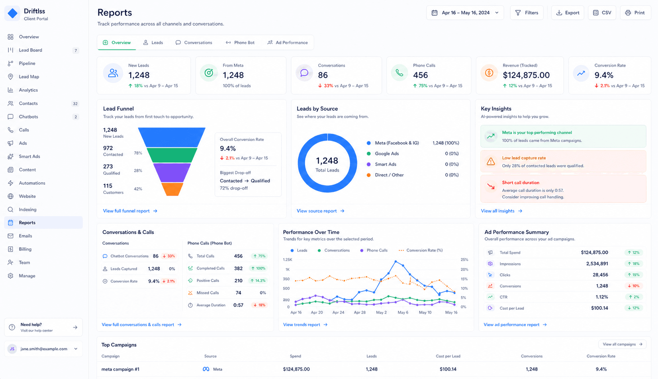The height and width of the screenshot is (379, 658).
Task: Click the Meta is your top performing channel insight
Action: pyautogui.click(x=563, y=137)
